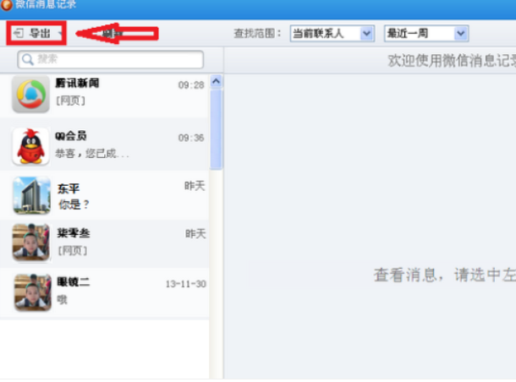Image resolution: width=516 pixels, height=382 pixels.
Task: Select the 东平 building avatar
Action: point(32,195)
